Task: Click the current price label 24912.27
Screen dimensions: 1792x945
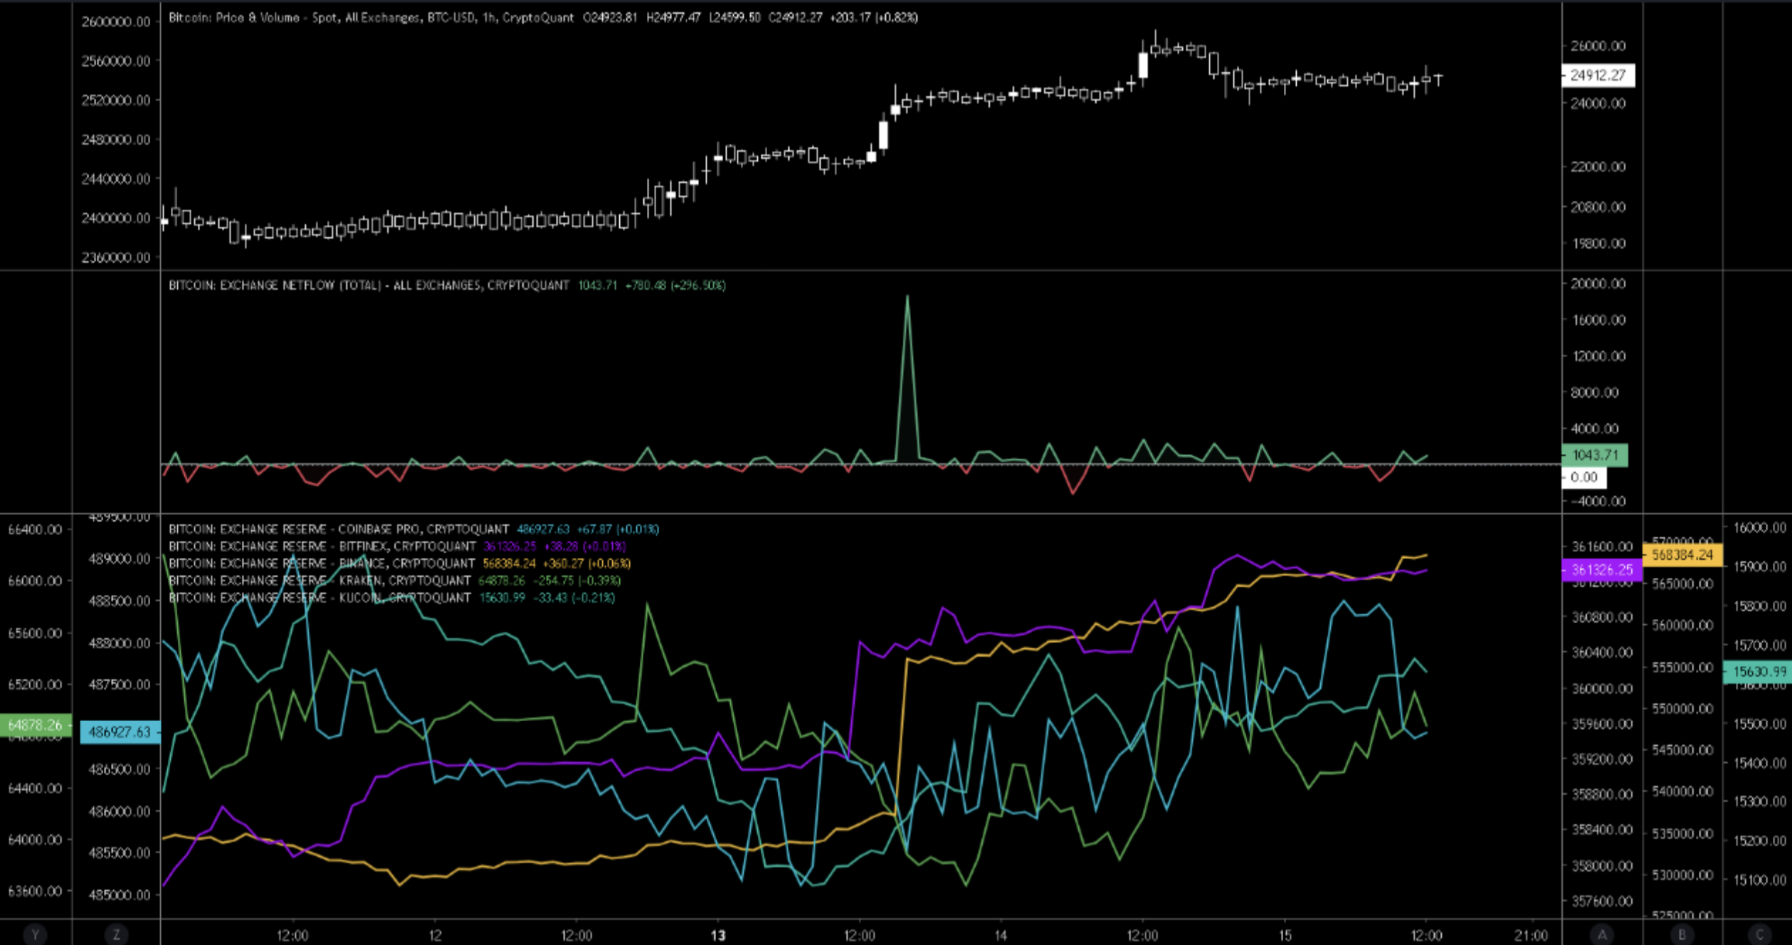Action: click(x=1598, y=75)
